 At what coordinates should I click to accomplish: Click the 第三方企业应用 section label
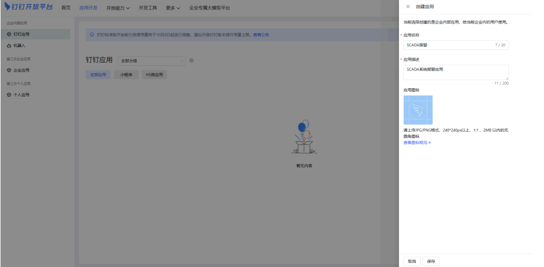[x=18, y=59]
